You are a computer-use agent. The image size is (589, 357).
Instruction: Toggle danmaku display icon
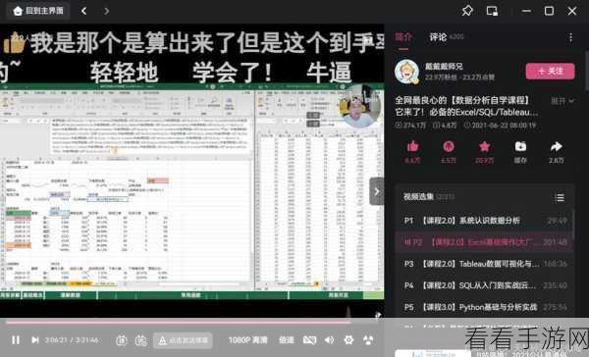[122, 340]
